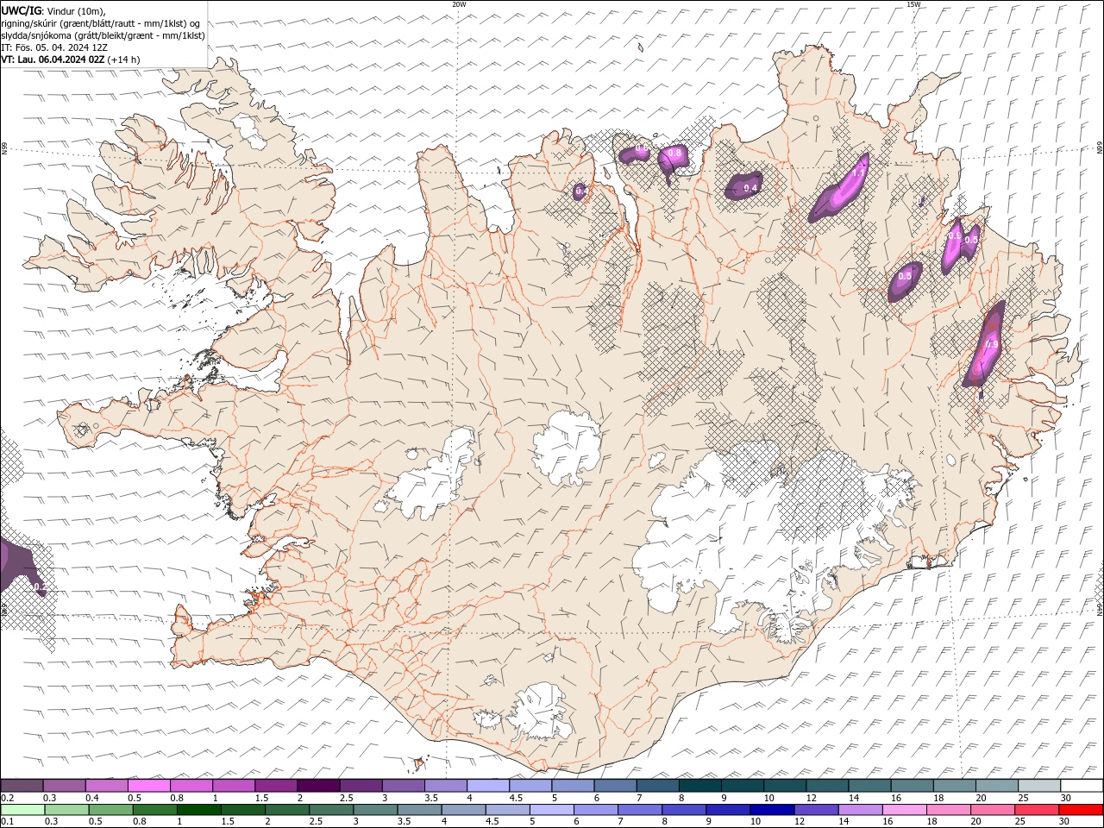Click the '1.1' snowfall value on map
Screen dimensions: 1104x828
click(x=857, y=172)
